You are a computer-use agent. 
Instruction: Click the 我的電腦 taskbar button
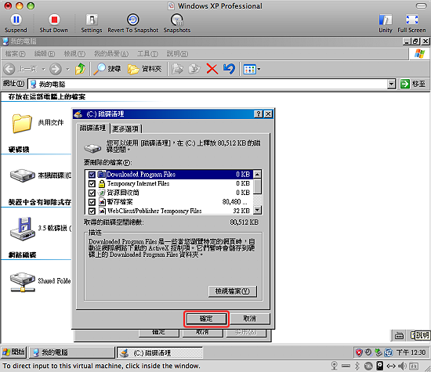coord(72,352)
